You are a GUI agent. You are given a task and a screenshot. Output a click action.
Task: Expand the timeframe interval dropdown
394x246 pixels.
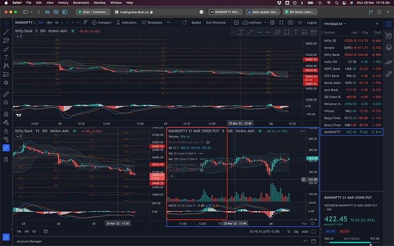pyautogui.click(x=78, y=23)
